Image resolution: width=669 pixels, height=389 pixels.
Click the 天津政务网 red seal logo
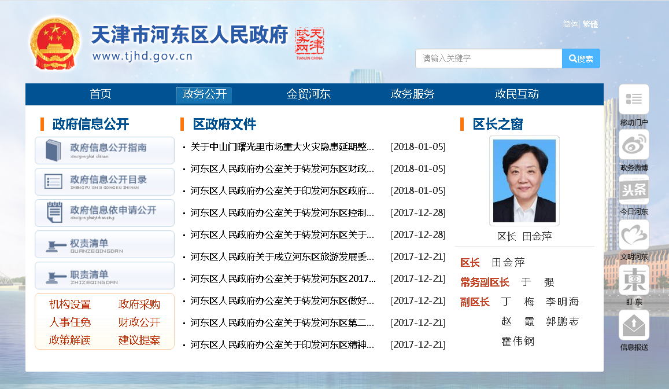click(309, 43)
